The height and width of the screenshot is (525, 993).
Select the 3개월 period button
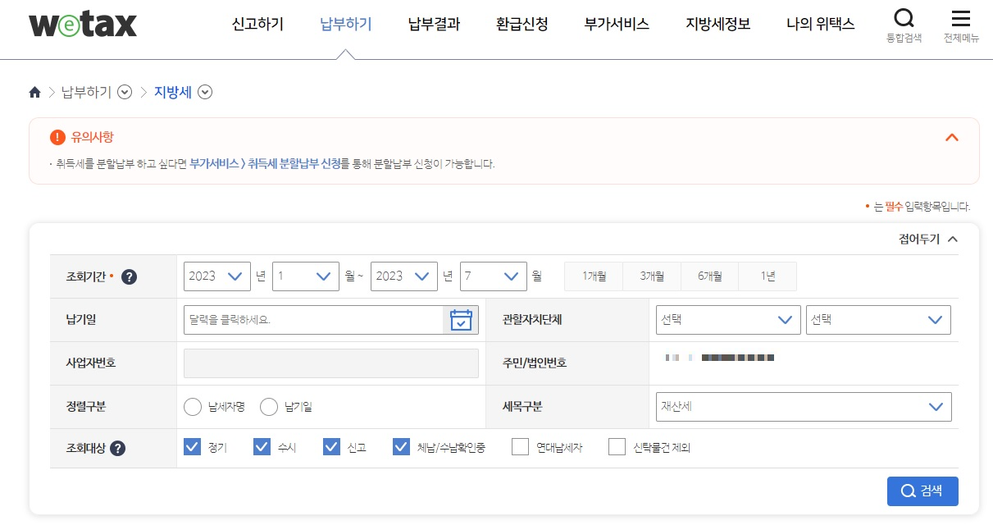[651, 276]
